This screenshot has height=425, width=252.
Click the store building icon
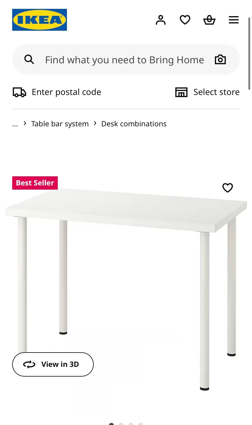(x=181, y=92)
